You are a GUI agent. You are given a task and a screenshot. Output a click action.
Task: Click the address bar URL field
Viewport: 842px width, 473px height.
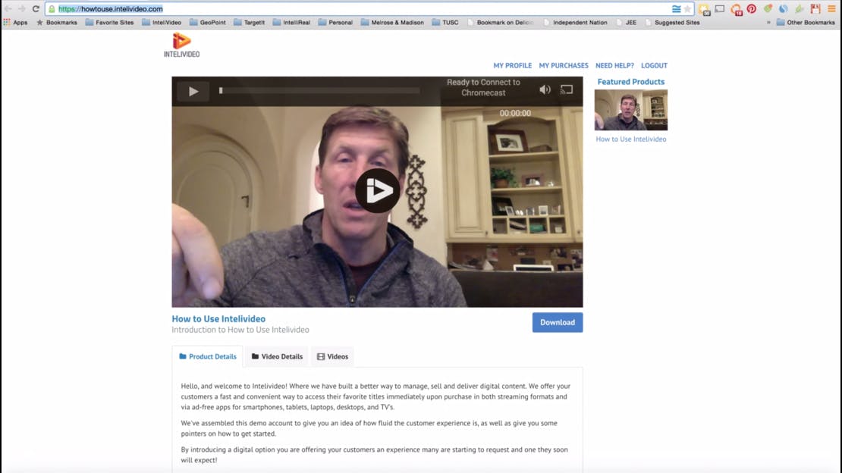point(360,8)
